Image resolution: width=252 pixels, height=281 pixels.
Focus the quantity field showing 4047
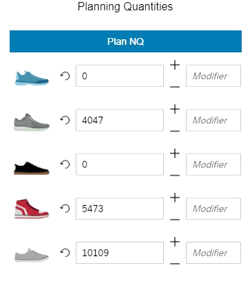click(120, 120)
